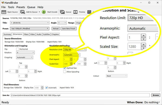Click the Pixel Aspect second stepper
The image size is (162, 105).
point(85,59)
